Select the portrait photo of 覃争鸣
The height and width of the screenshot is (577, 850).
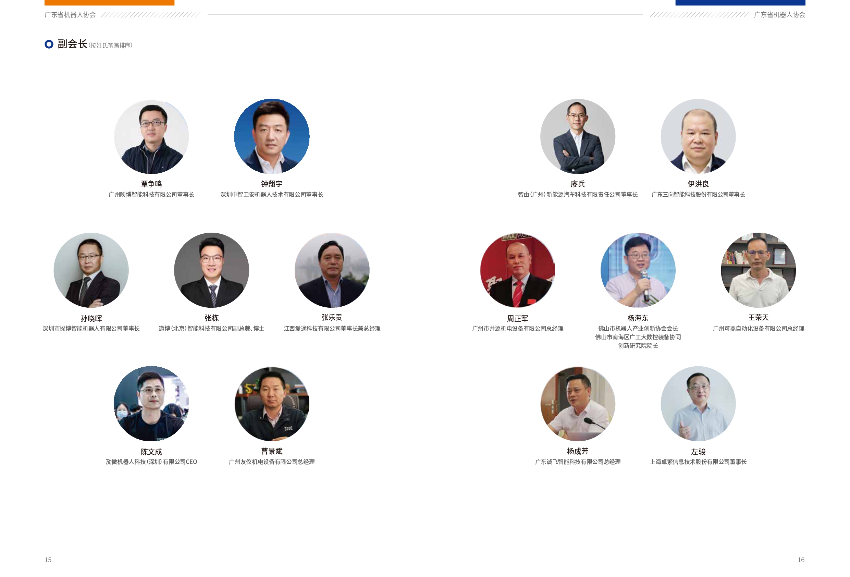click(x=151, y=136)
